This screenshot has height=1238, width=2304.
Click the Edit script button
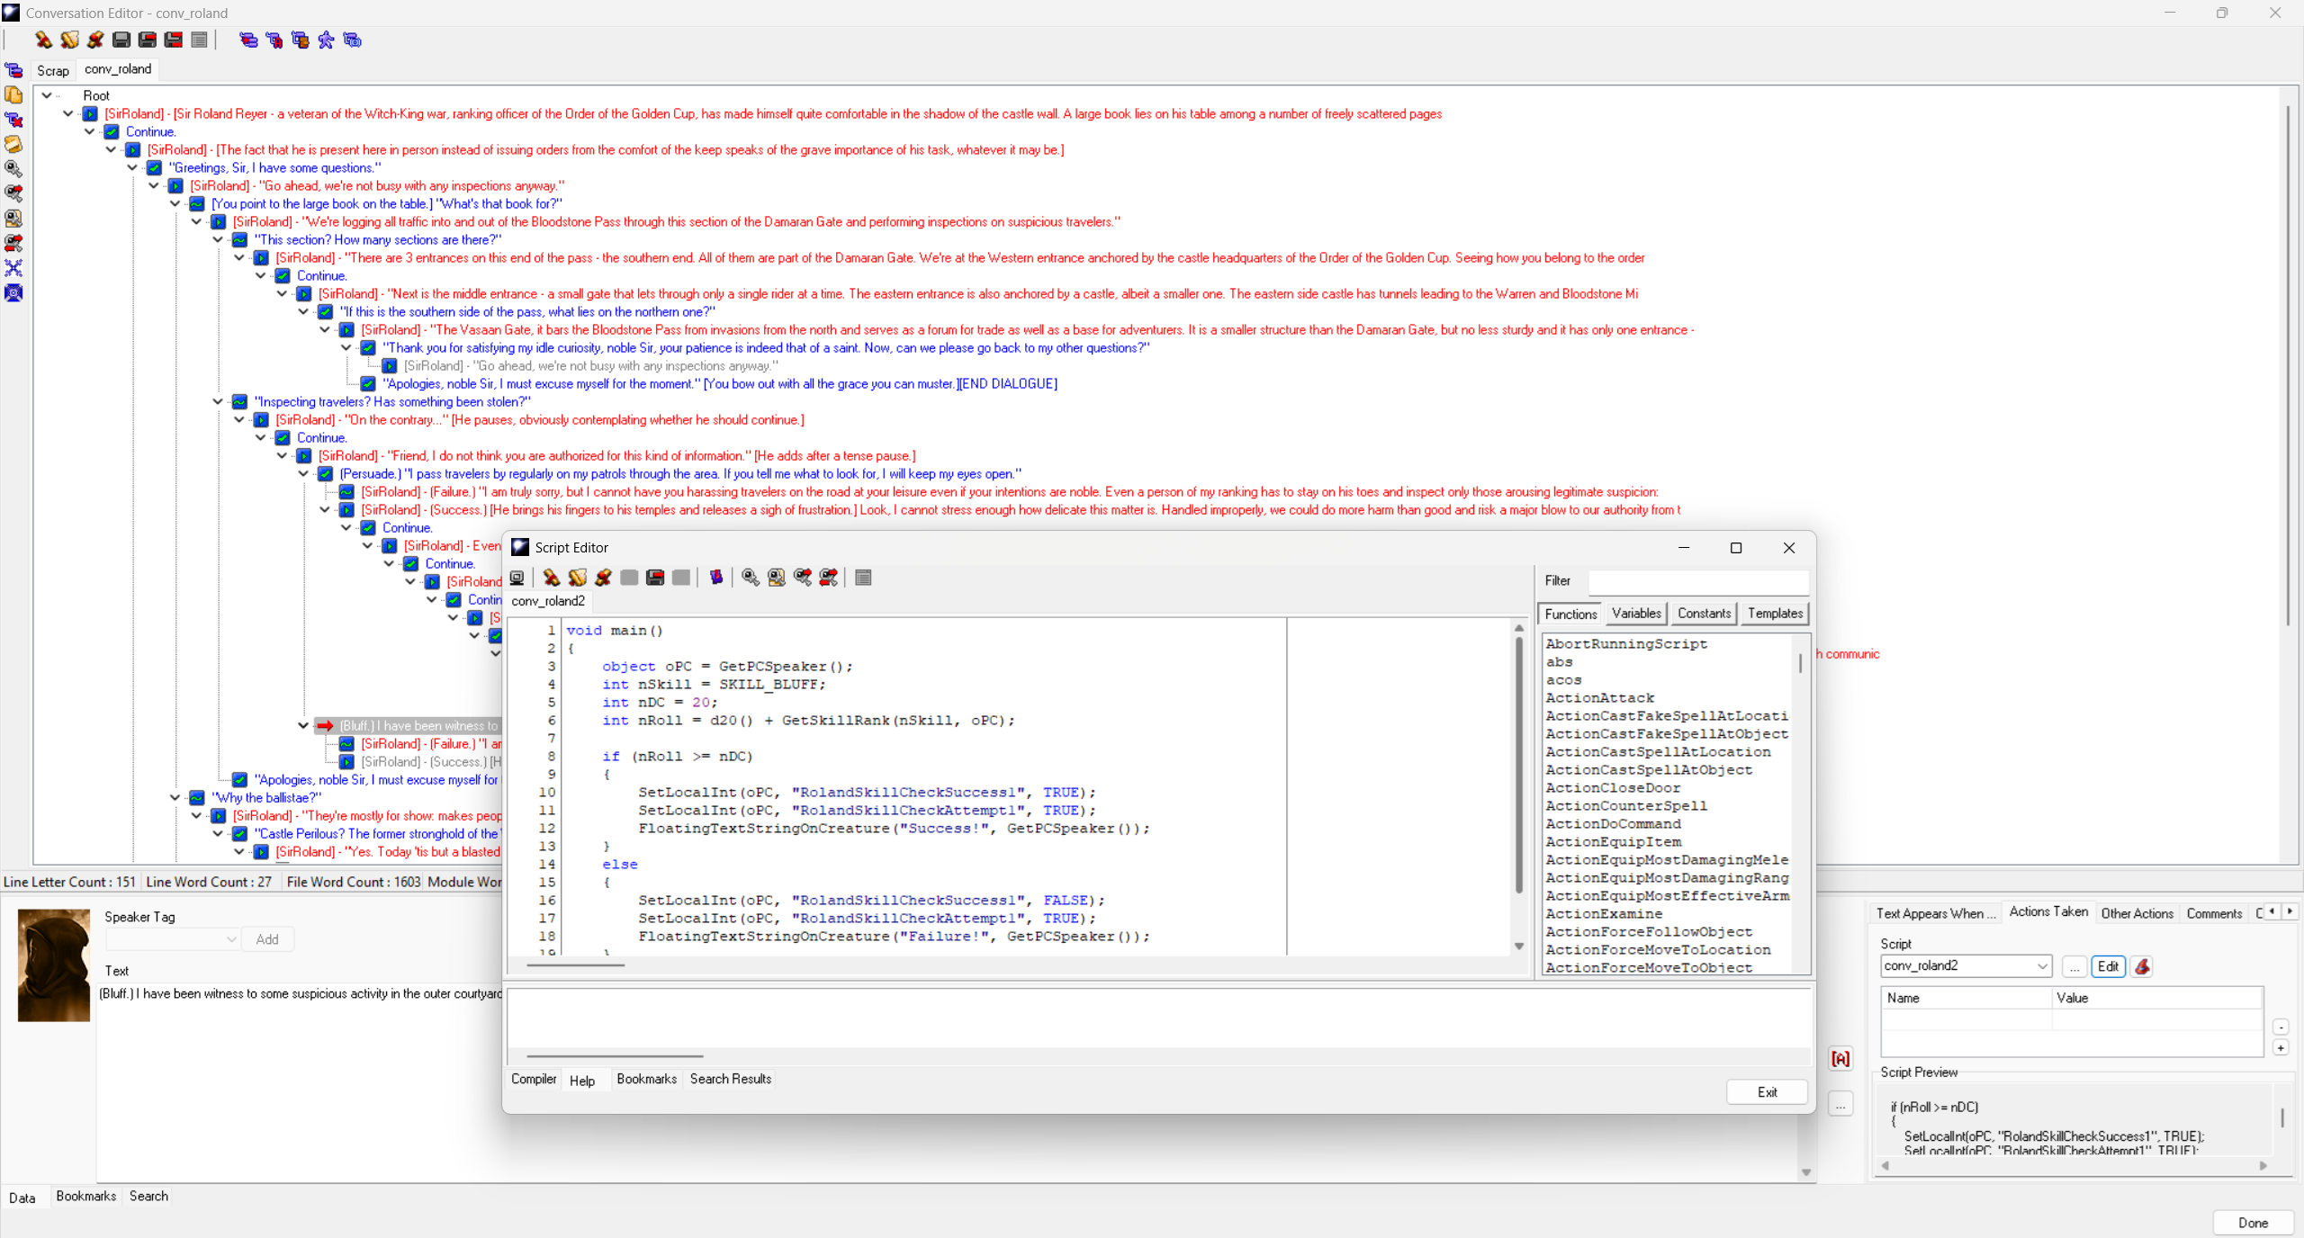point(2108,966)
